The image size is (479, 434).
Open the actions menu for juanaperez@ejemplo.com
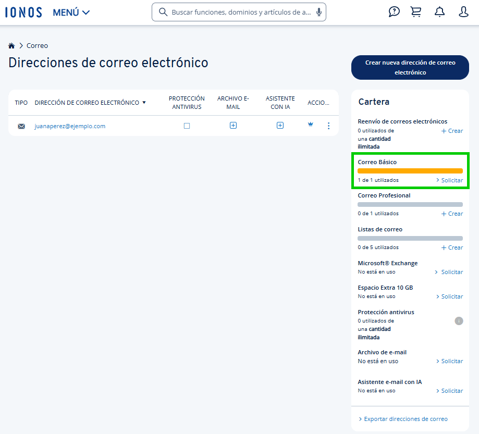(x=328, y=125)
